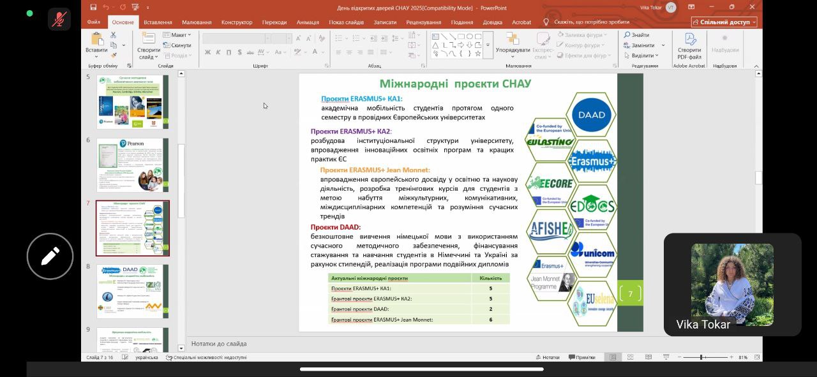817x377 pixels.
Task: Toggle center paragraph alignment
Action: 349,52
